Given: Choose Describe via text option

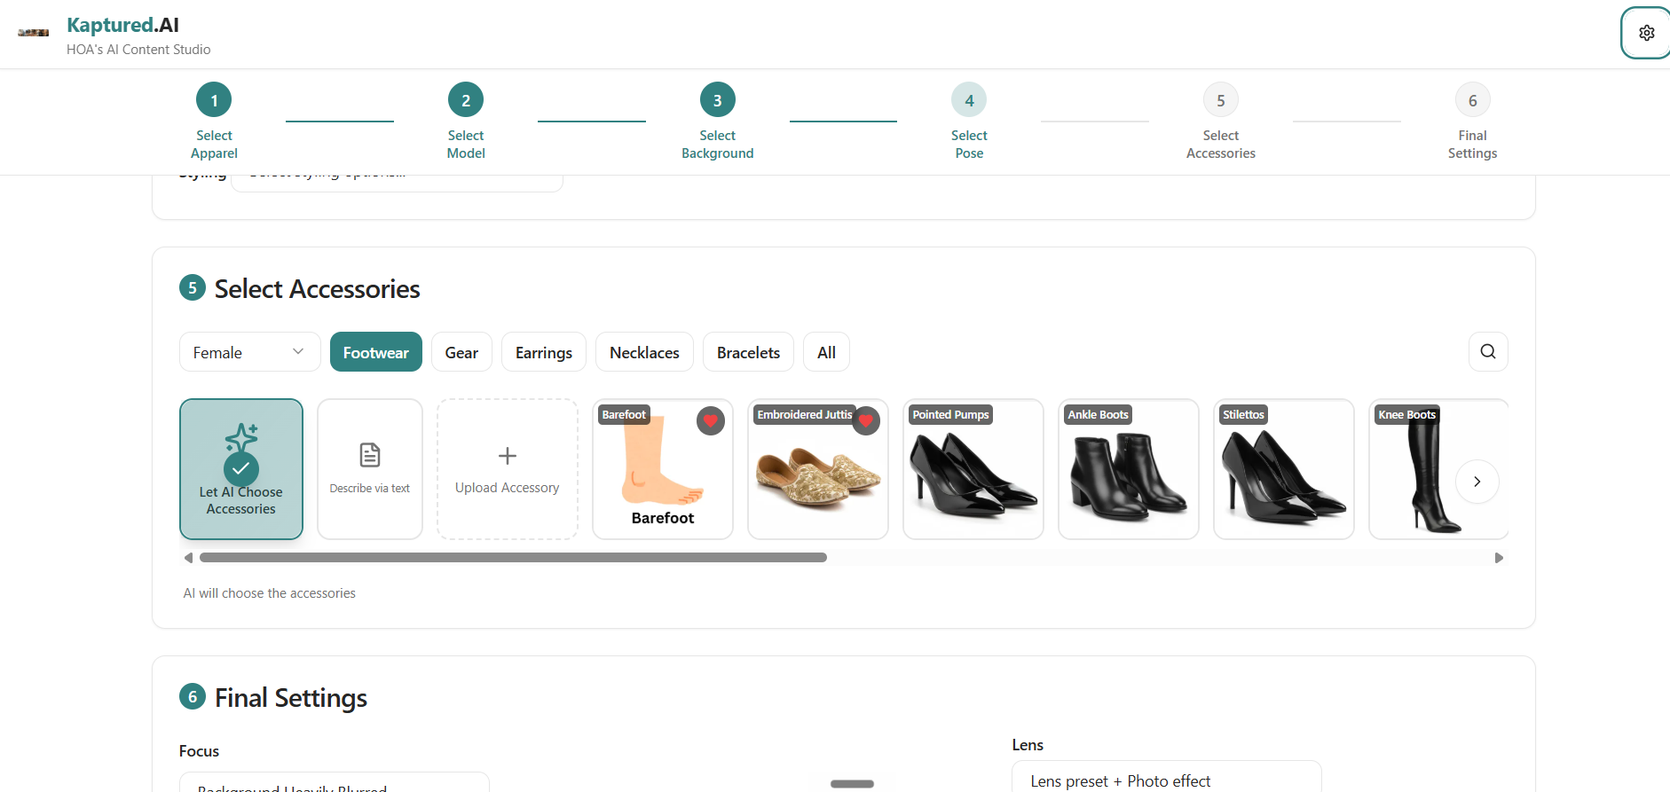Looking at the screenshot, I should click(370, 469).
